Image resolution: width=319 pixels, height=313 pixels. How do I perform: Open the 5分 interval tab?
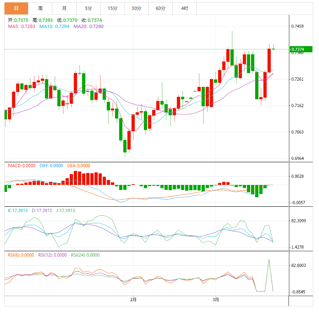coord(89,8)
